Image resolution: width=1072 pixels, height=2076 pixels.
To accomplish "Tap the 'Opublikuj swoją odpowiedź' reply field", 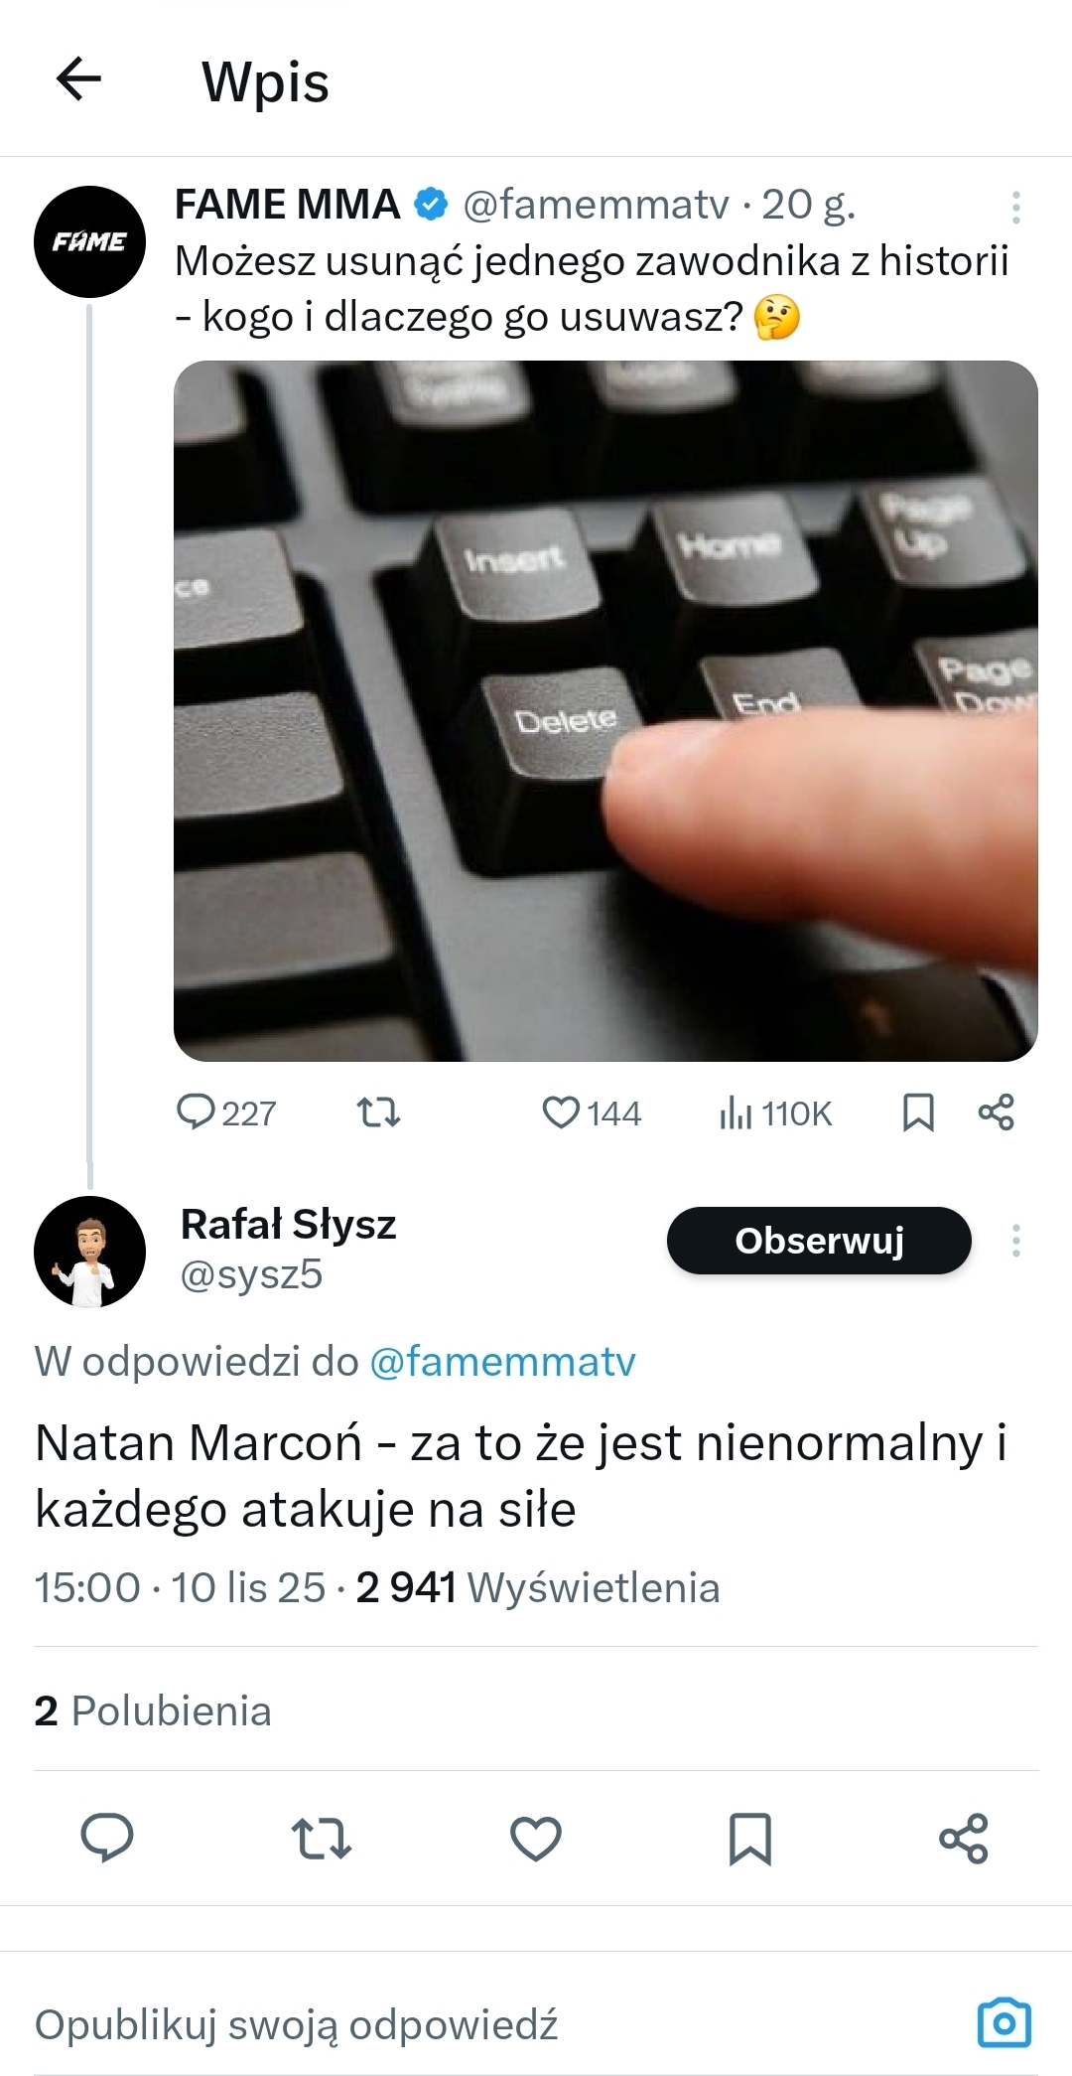I will (397, 2024).
